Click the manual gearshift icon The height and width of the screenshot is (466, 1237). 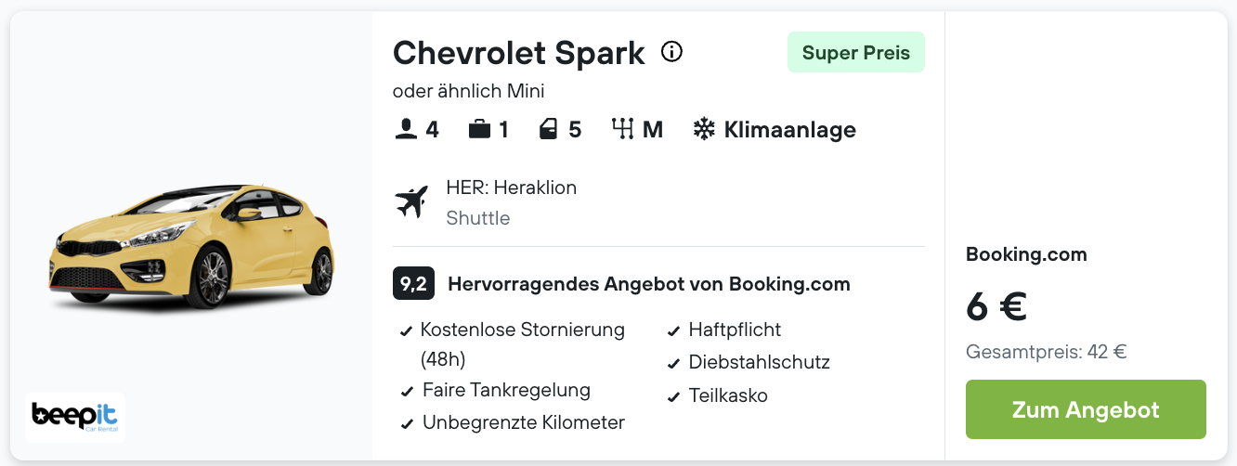pyautogui.click(x=621, y=129)
